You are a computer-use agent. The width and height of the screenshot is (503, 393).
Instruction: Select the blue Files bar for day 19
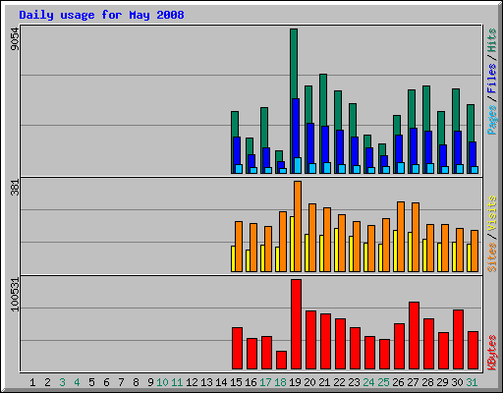pyautogui.click(x=296, y=128)
